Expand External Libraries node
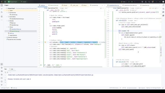 pyautogui.click(x=5, y=37)
